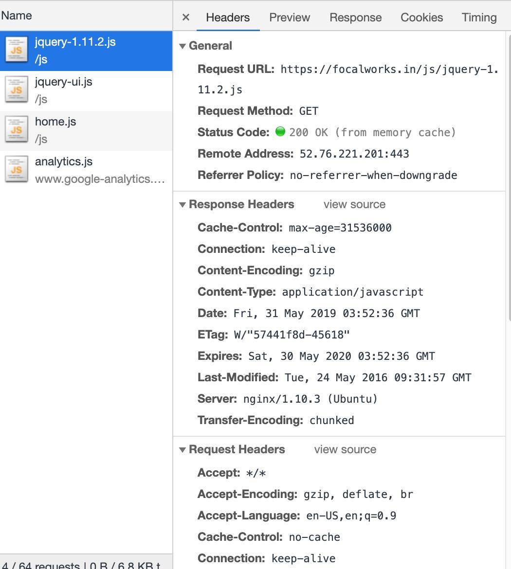Select the jquery-ui.js request row
The width and height of the screenshot is (511, 569).
pos(97,90)
